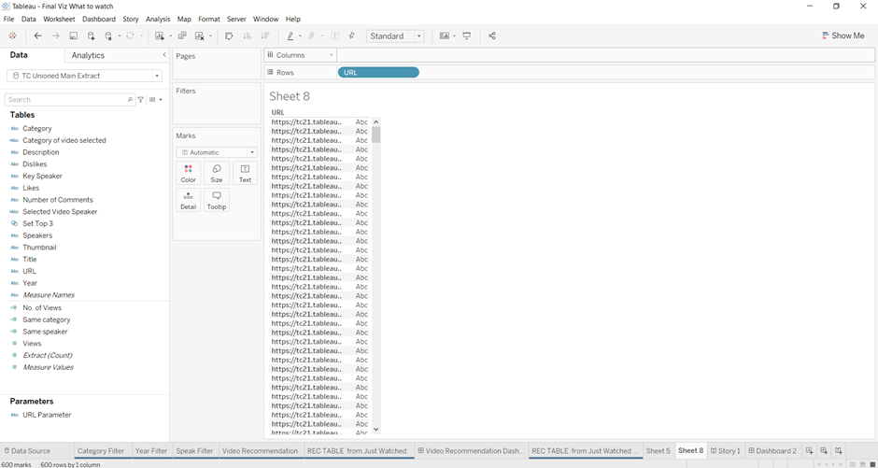Open the Analysis menu
This screenshot has width=878, height=468.
(158, 19)
